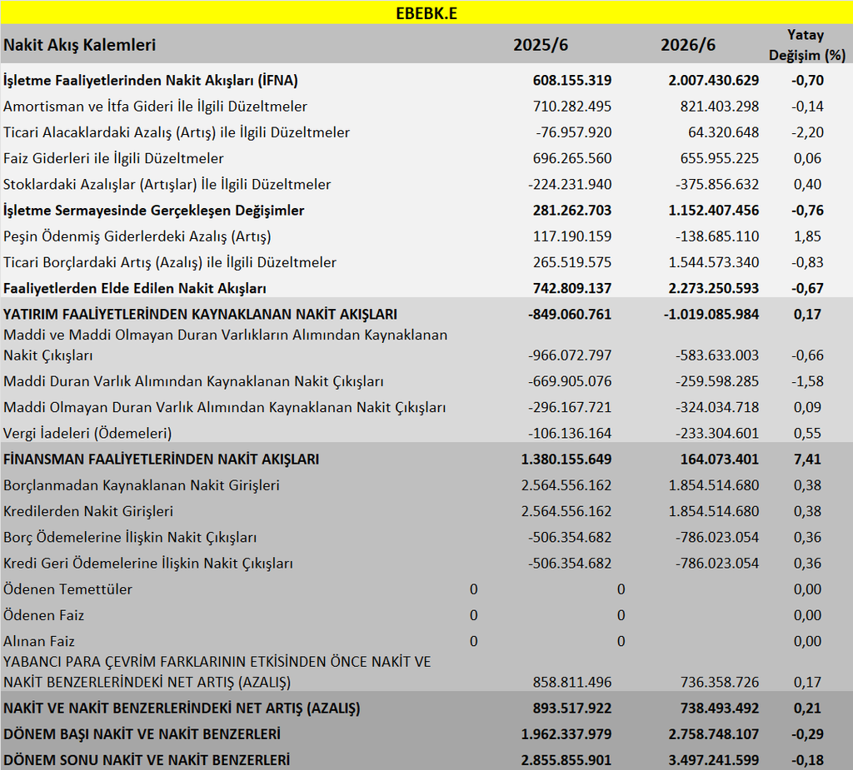853x770 pixels.
Task: Click the 710.282.495 cell
Action: (571, 107)
